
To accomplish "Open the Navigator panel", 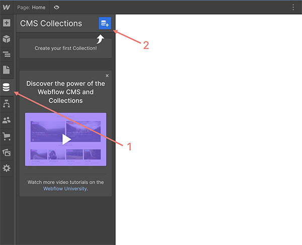I will 7,54.
